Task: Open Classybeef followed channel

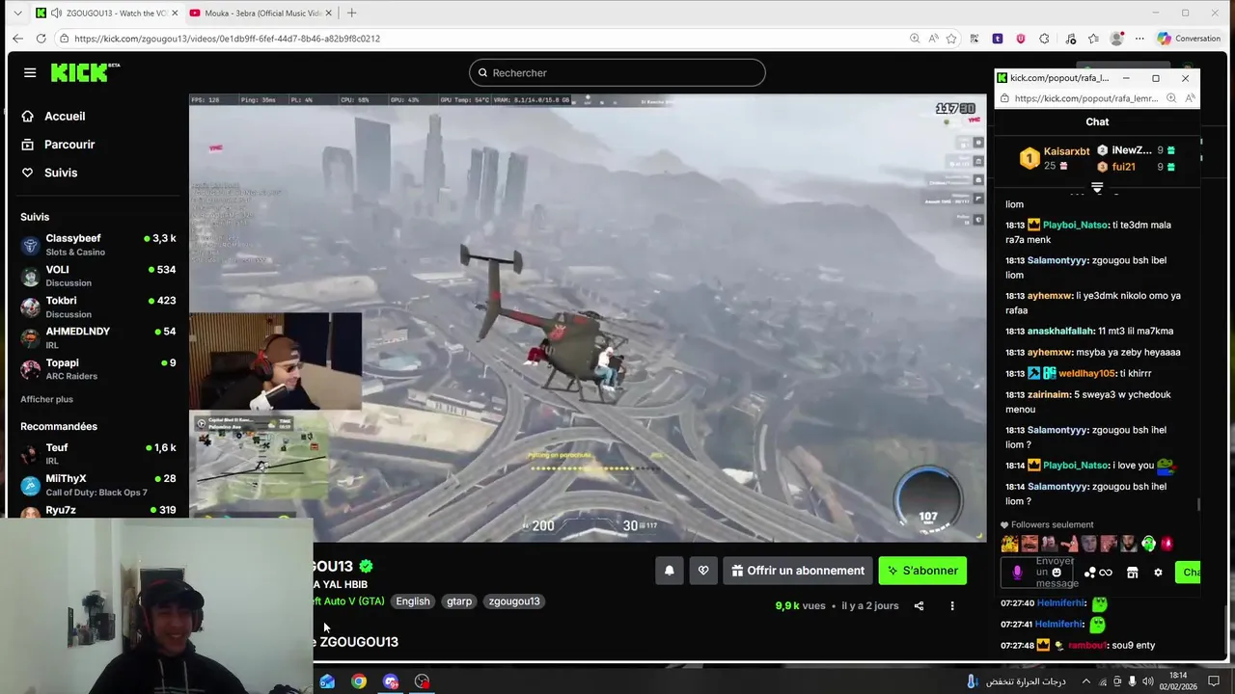Action: click(97, 245)
